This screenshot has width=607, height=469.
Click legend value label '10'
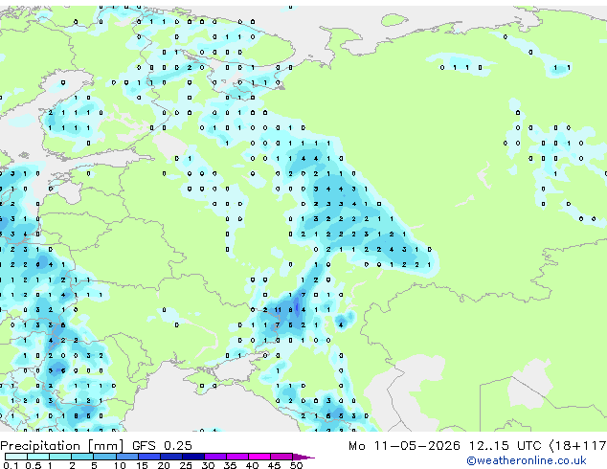(x=120, y=465)
